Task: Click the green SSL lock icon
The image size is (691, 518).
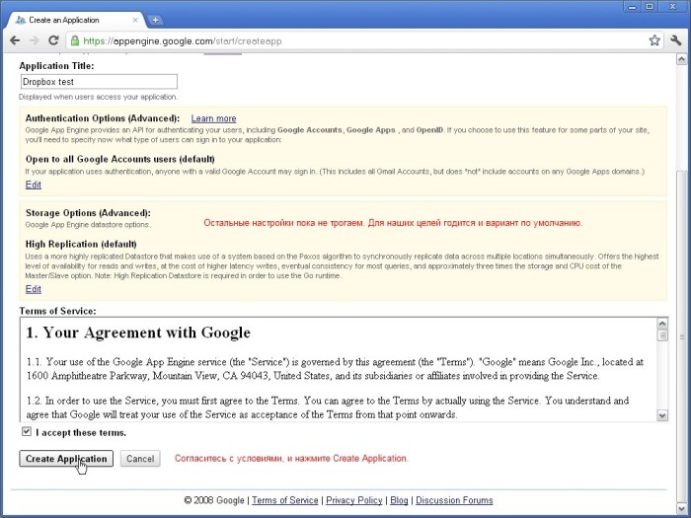Action: (x=75, y=41)
